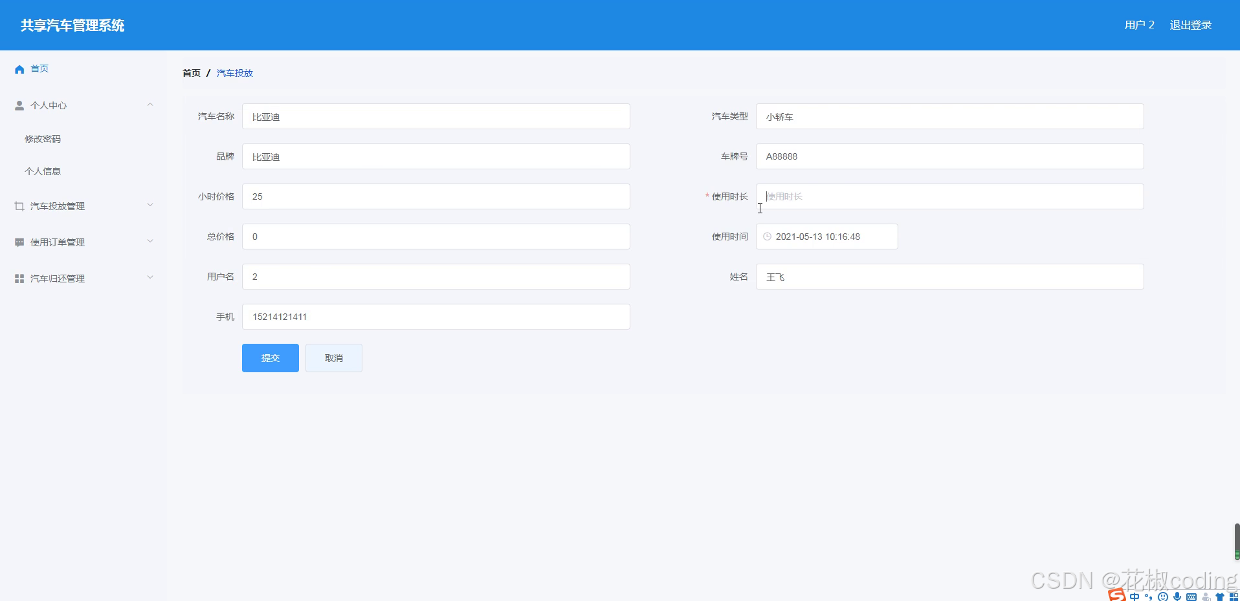Collapse the 个人中心 menu arrow

point(150,105)
